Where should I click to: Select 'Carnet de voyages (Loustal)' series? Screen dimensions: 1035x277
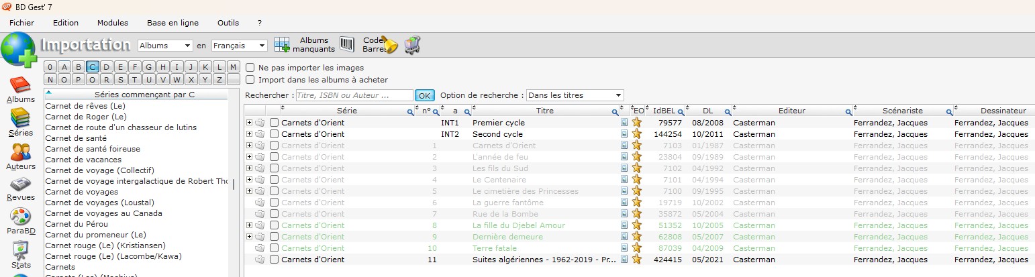[99, 203]
